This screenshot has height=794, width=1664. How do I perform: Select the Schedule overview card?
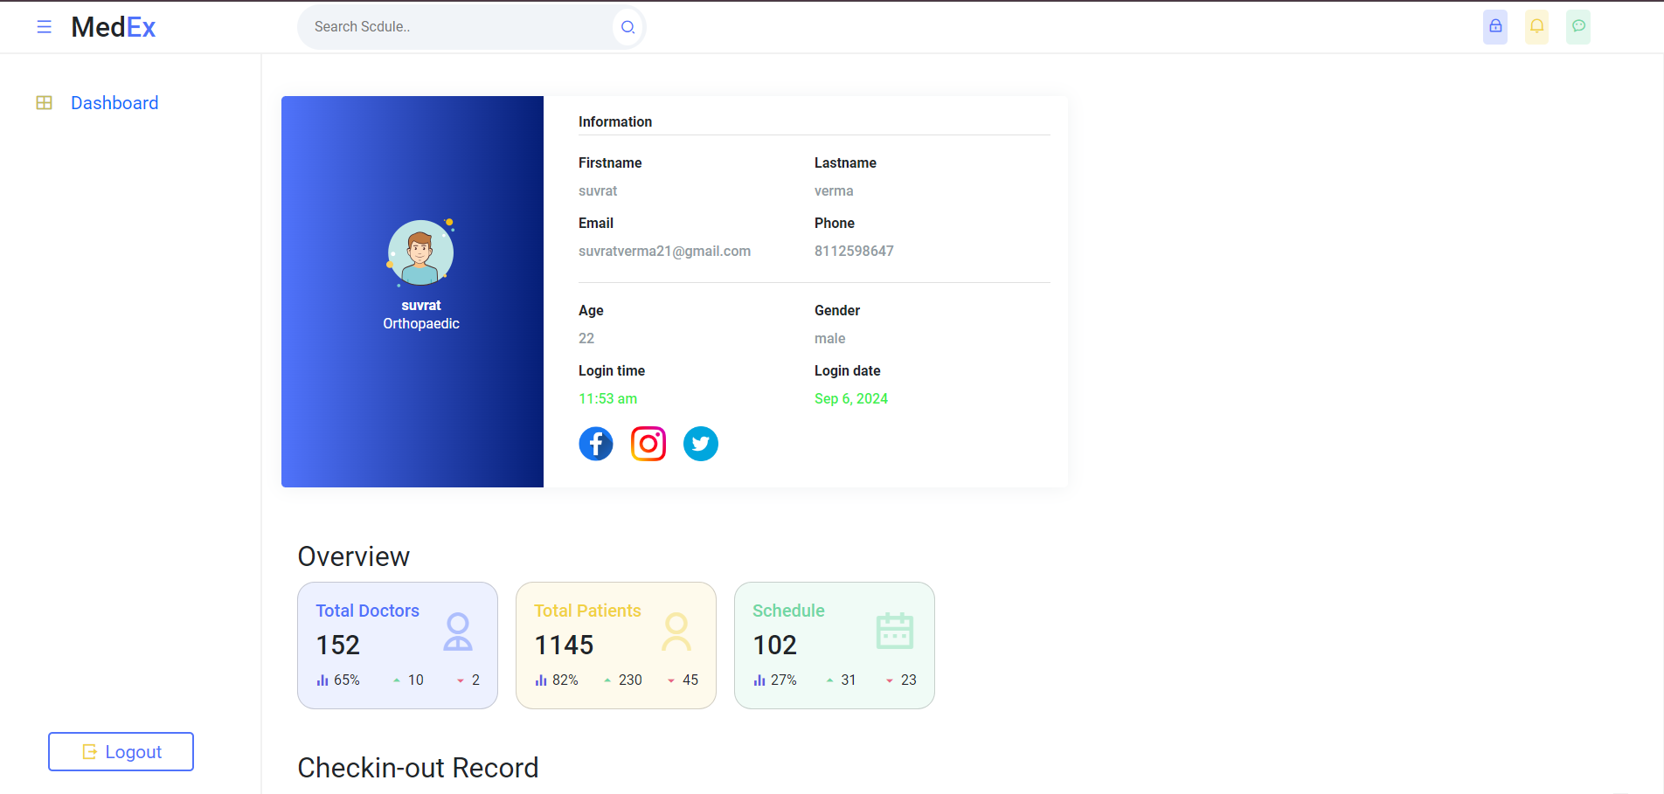point(835,646)
